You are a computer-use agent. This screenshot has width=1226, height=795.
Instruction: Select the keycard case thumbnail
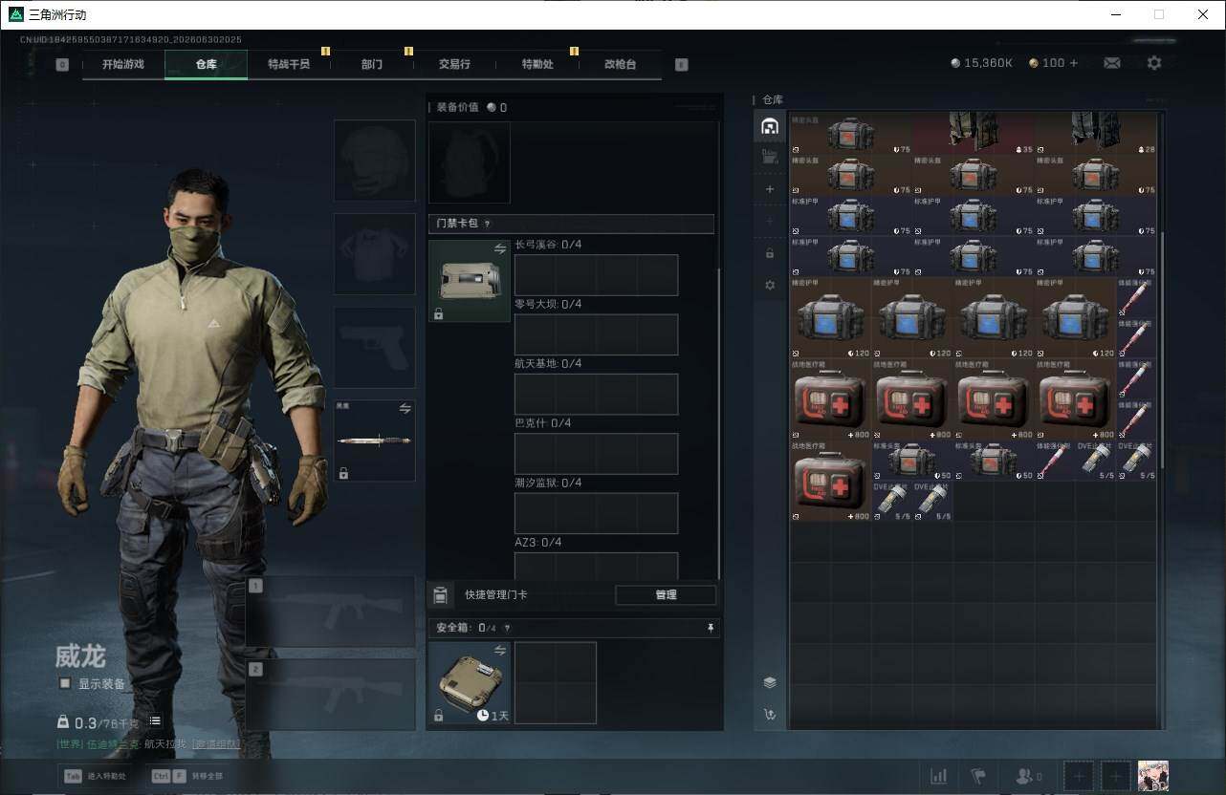[x=470, y=281]
